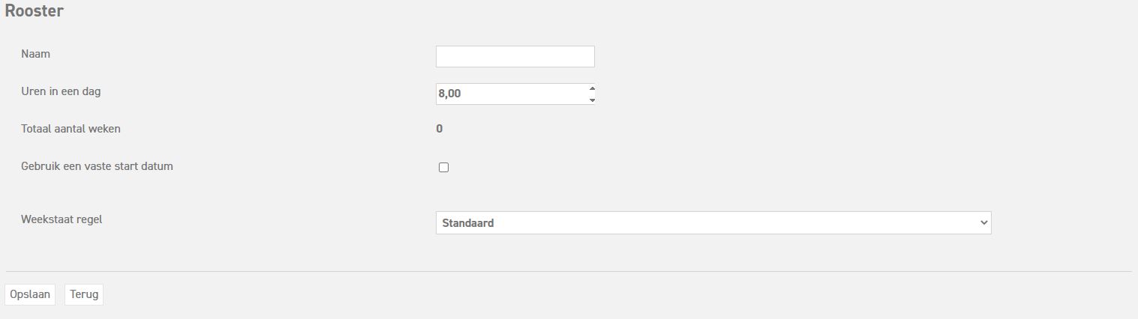Click the Gebruik een vaste start datum label
The image size is (1138, 319).
pyautogui.click(x=97, y=166)
